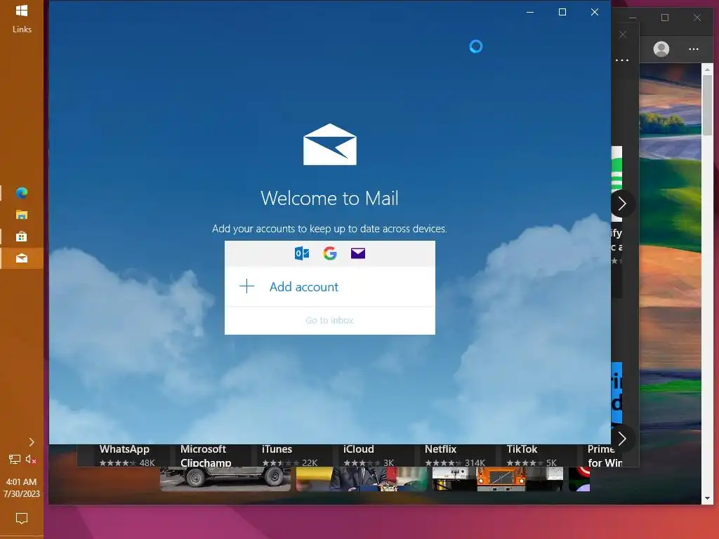This screenshot has height=539, width=719.
Task: Close the Mail welcome window
Action: click(595, 12)
